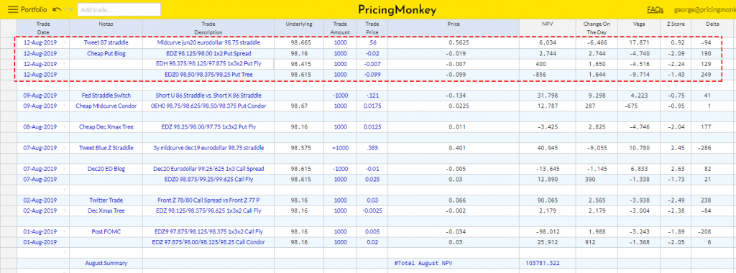The image size is (736, 273).
Task: Click the Fed Straddle Switch note
Action: coord(106,96)
